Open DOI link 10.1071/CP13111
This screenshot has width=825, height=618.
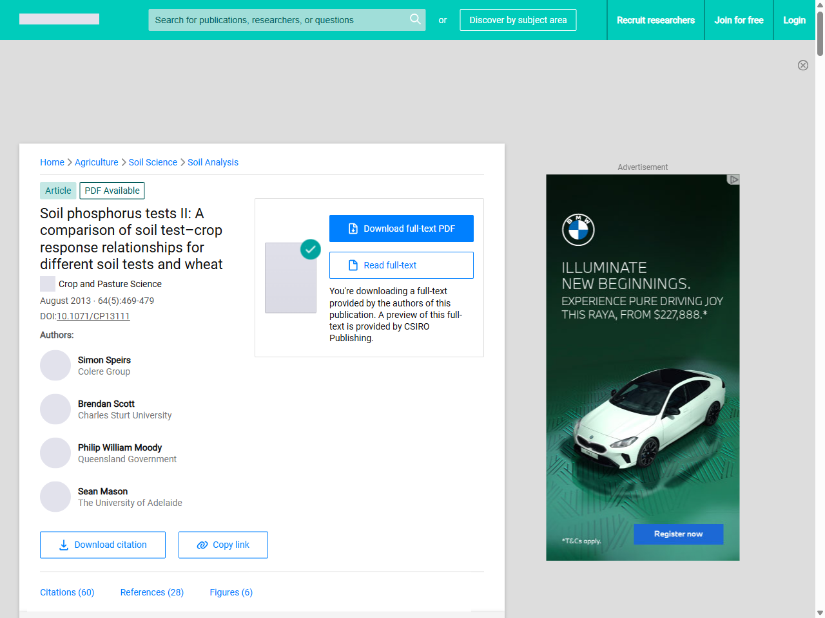coord(93,316)
